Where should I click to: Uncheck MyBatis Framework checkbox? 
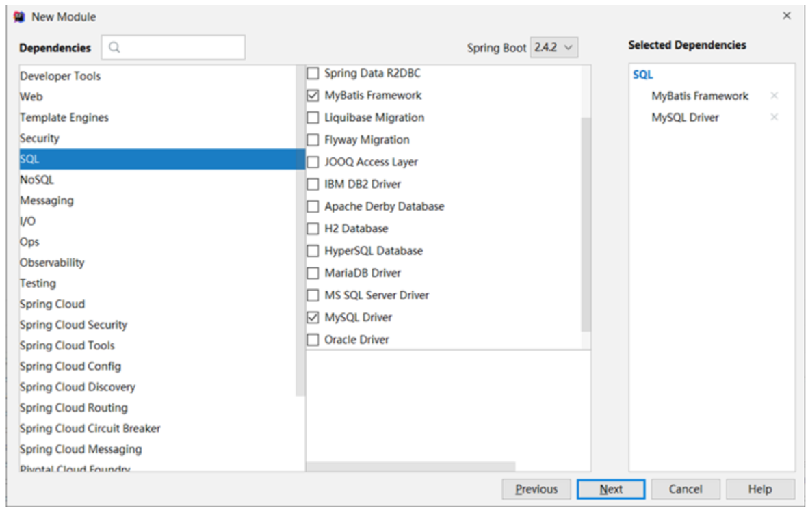point(313,95)
